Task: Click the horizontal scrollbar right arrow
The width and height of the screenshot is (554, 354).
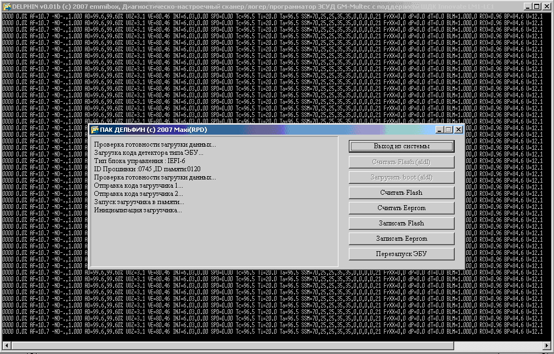Action: coord(547,346)
